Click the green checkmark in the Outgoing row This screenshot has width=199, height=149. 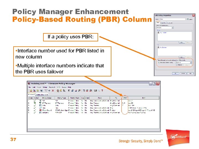tap(35, 113)
